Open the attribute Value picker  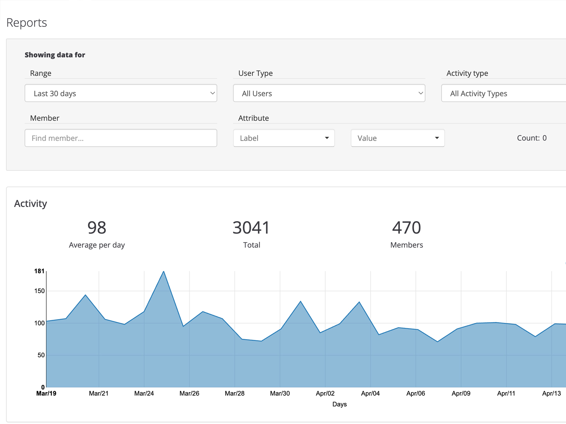tap(397, 138)
